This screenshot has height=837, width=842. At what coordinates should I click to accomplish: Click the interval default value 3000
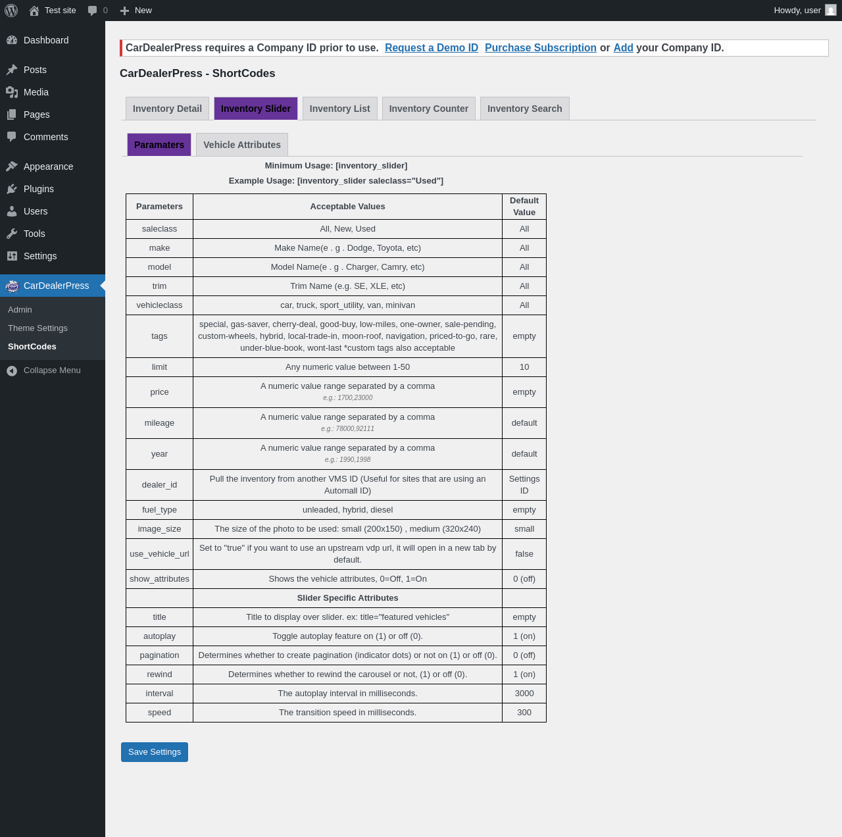[524, 694]
